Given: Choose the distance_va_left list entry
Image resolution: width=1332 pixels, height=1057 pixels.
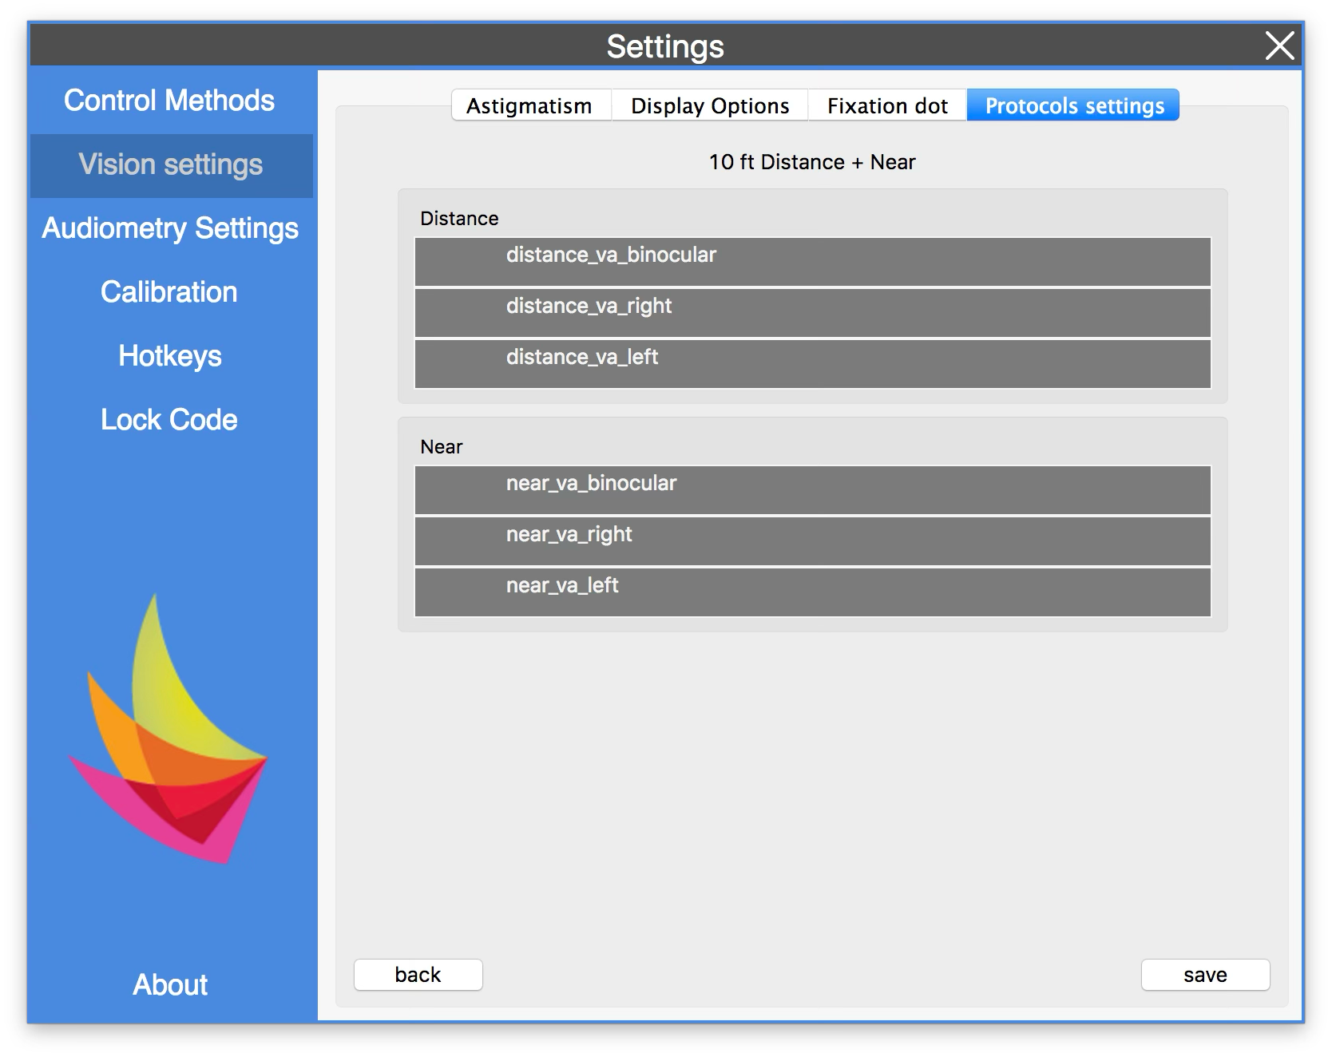Looking at the screenshot, I should coord(812,364).
